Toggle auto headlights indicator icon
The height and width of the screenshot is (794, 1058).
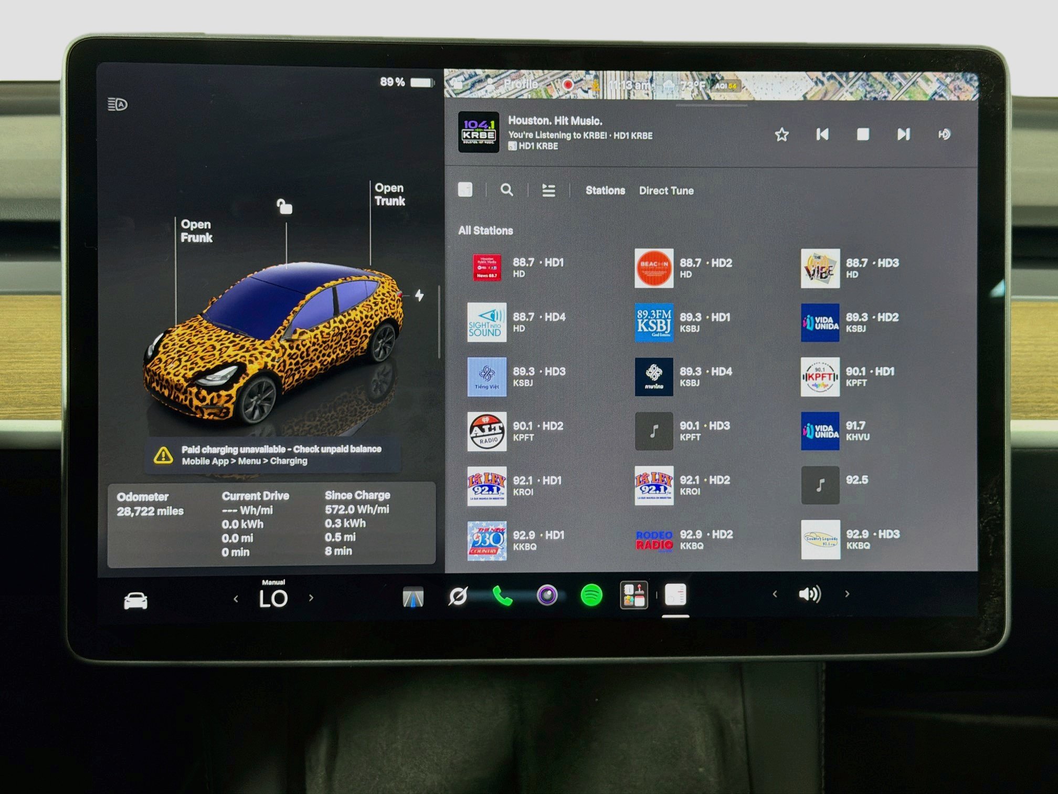tap(118, 104)
